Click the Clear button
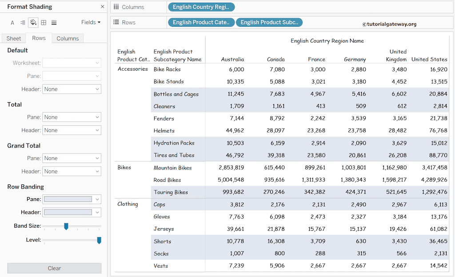The width and height of the screenshot is (455, 277). coord(54,268)
